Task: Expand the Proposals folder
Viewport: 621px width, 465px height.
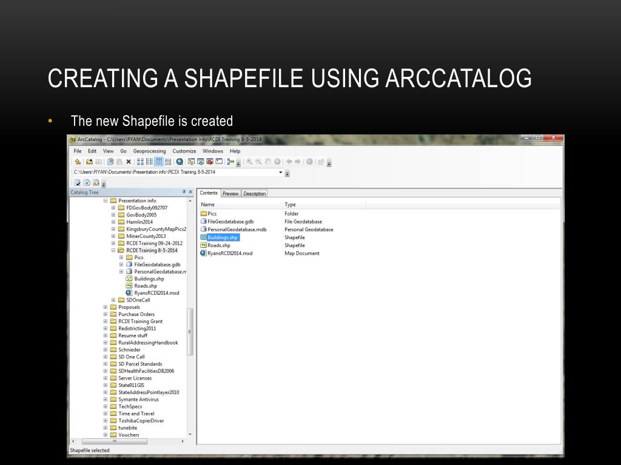Action: [106, 307]
